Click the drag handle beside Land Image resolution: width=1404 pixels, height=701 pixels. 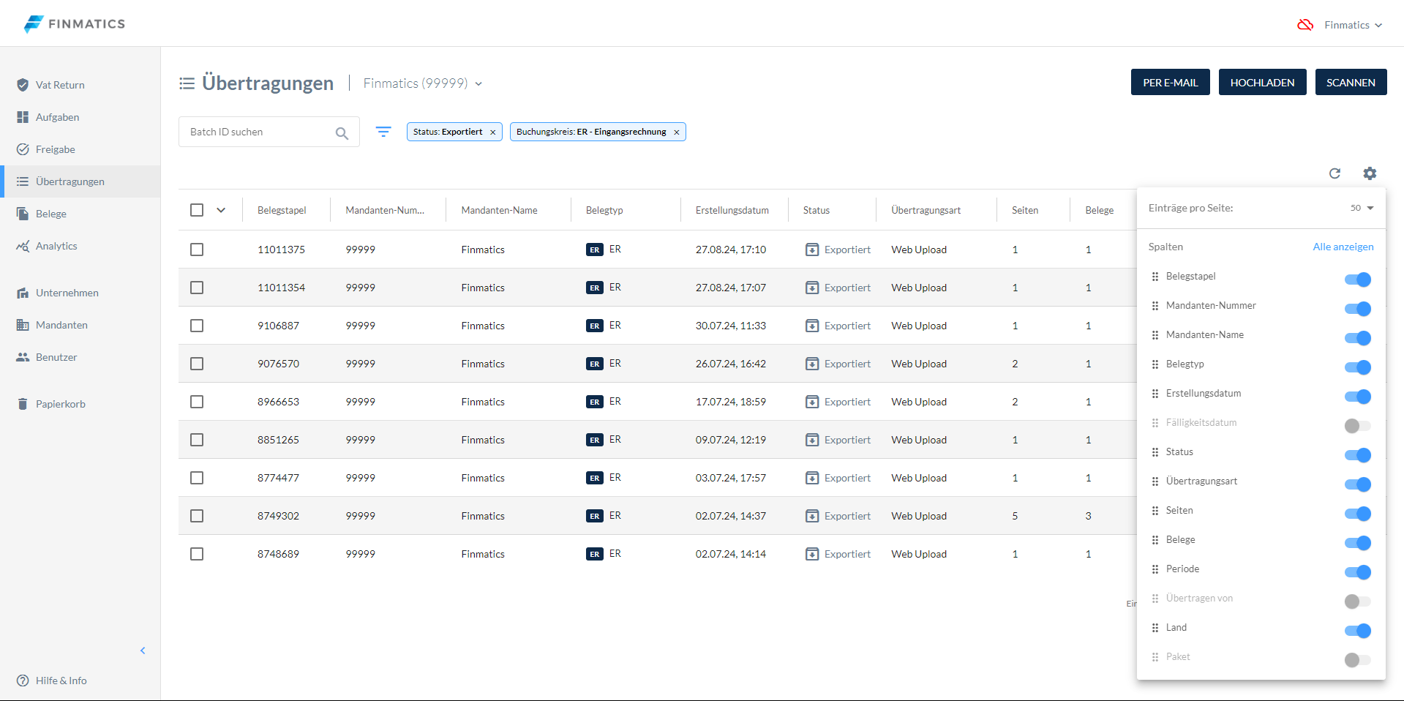point(1155,628)
